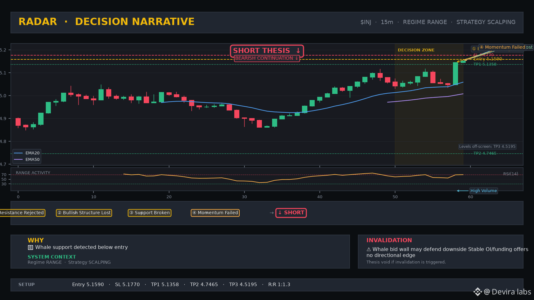This screenshot has width=534, height=300.
Task: Click 'Whale support detected below entry' text
Action: coord(81,247)
